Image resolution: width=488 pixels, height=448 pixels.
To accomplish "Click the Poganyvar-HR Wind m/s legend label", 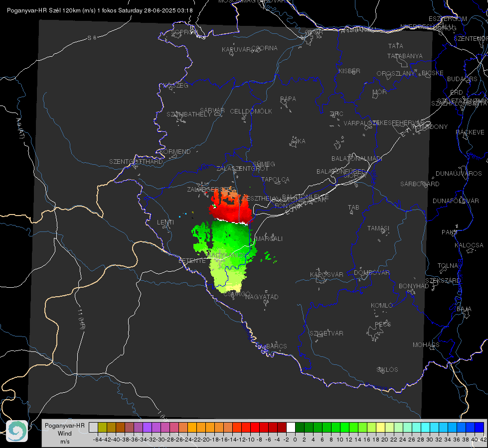I will coord(65,434).
